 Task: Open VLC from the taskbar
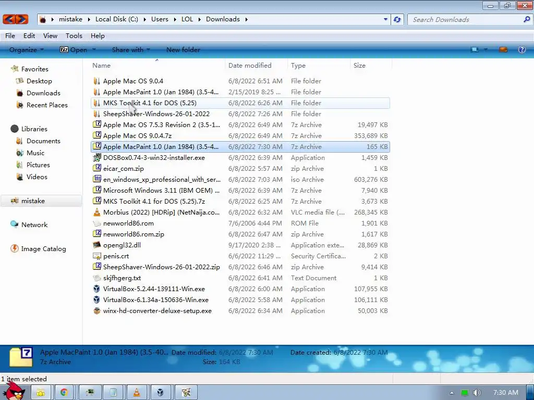click(136, 392)
